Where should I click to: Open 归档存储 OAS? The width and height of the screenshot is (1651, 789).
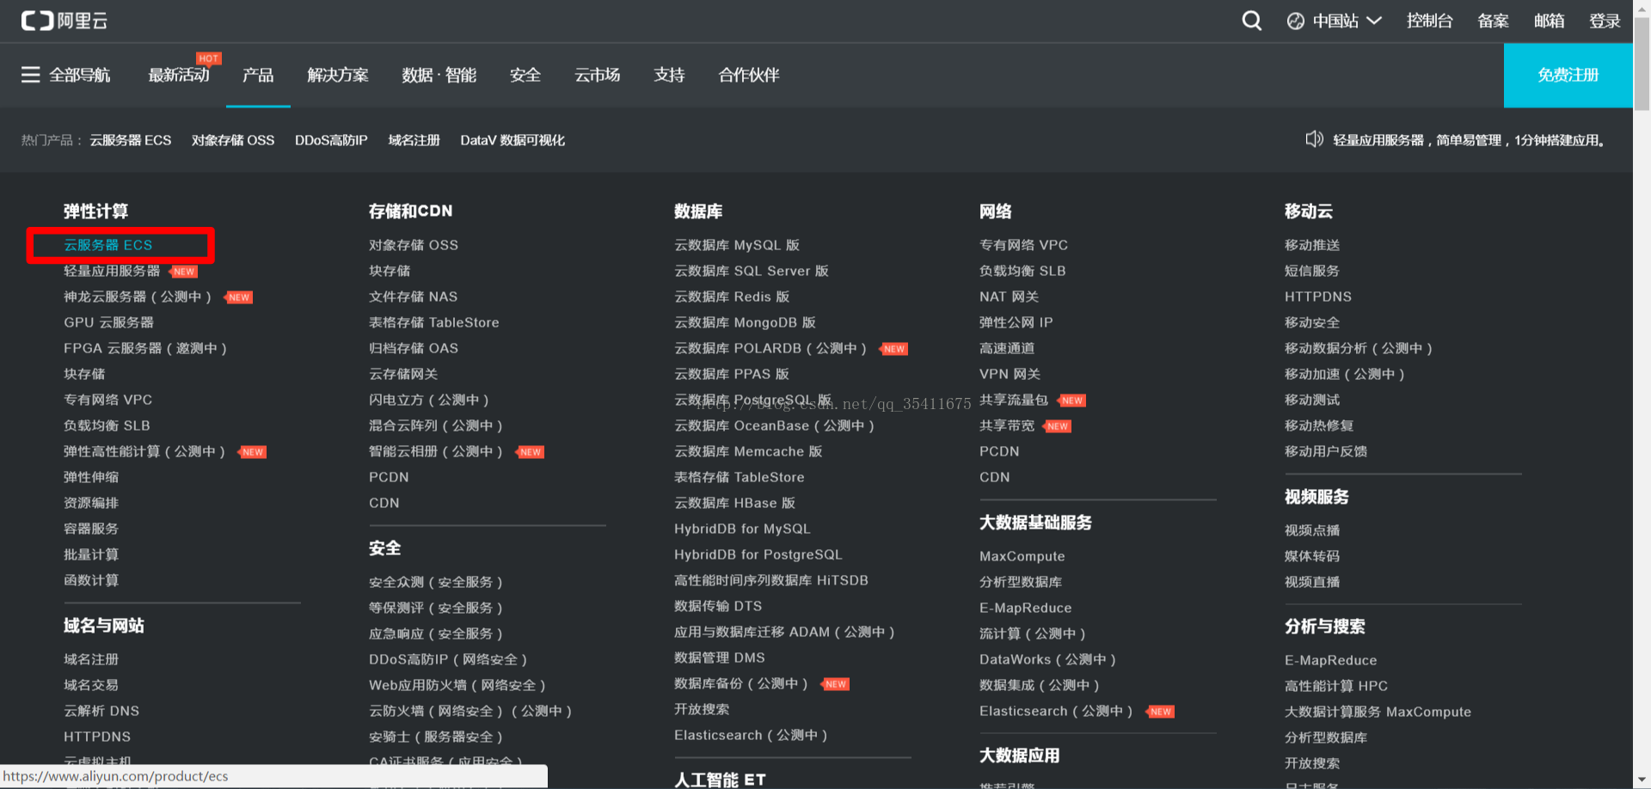coord(414,348)
